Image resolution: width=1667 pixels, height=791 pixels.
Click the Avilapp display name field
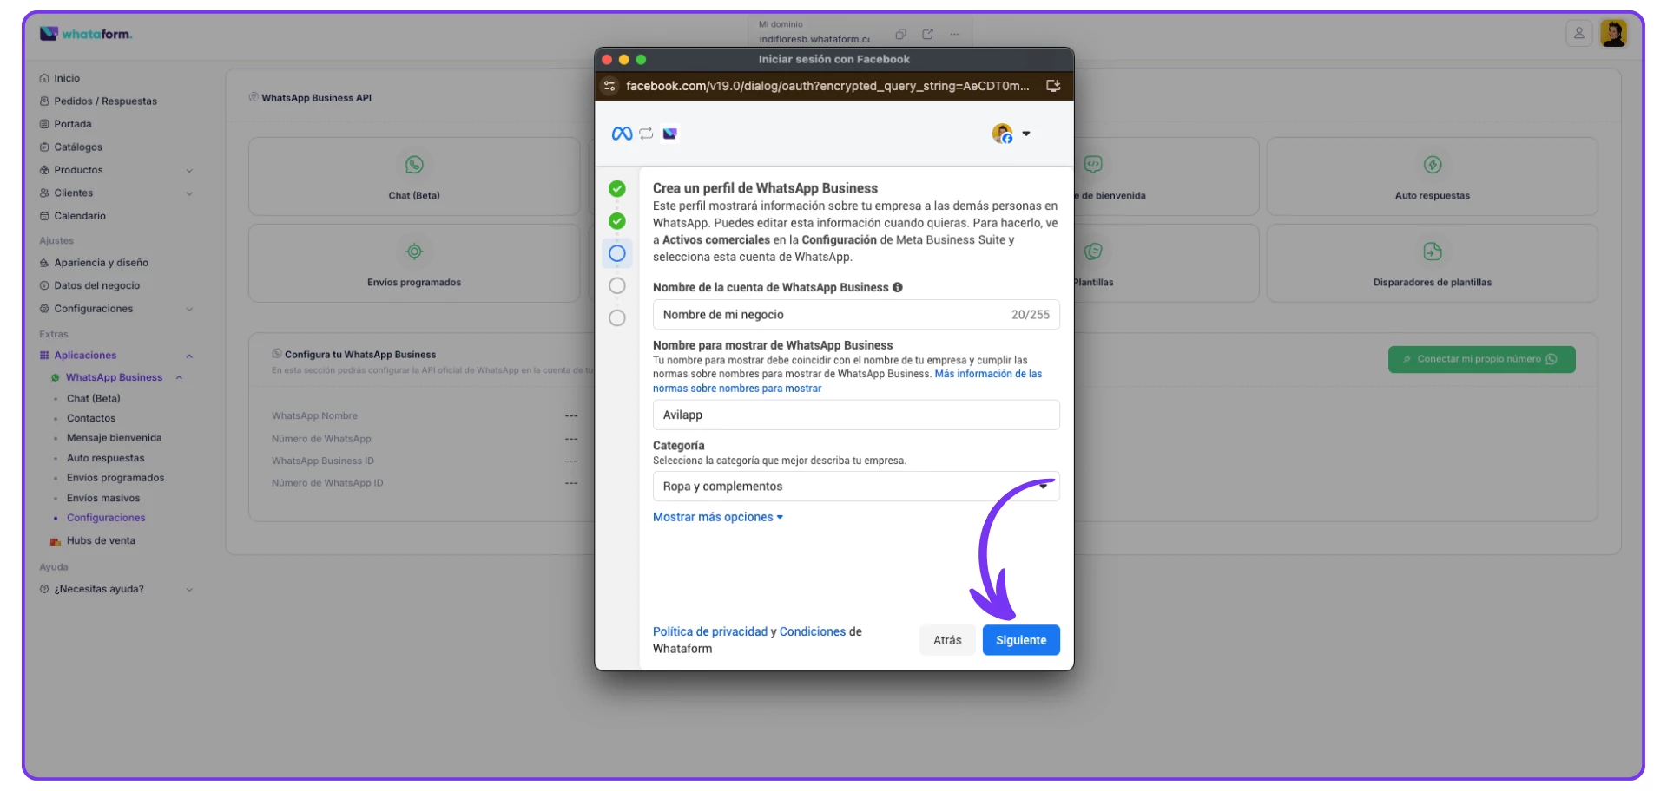(x=855, y=415)
